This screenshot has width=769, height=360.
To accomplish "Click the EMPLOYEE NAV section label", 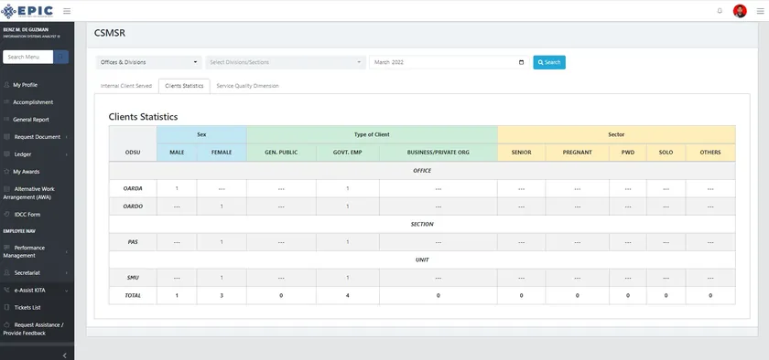I will [x=19, y=231].
